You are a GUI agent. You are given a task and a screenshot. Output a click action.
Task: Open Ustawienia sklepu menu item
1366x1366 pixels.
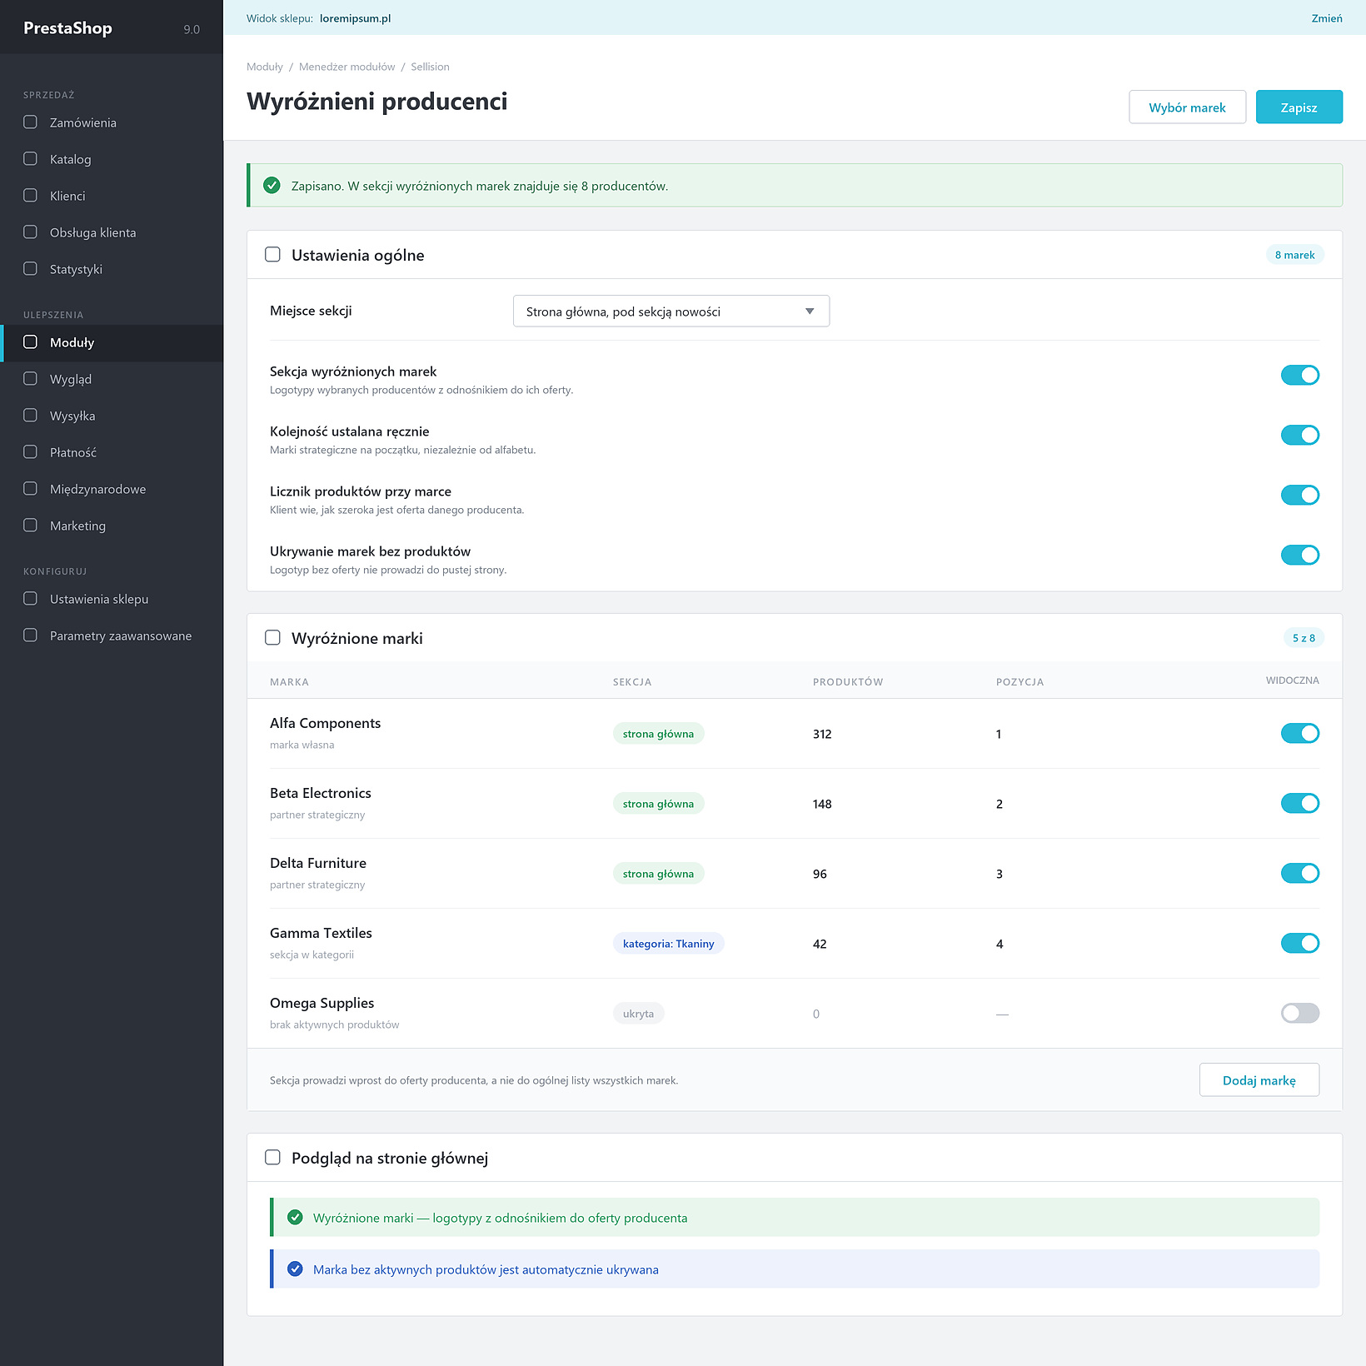coord(112,599)
